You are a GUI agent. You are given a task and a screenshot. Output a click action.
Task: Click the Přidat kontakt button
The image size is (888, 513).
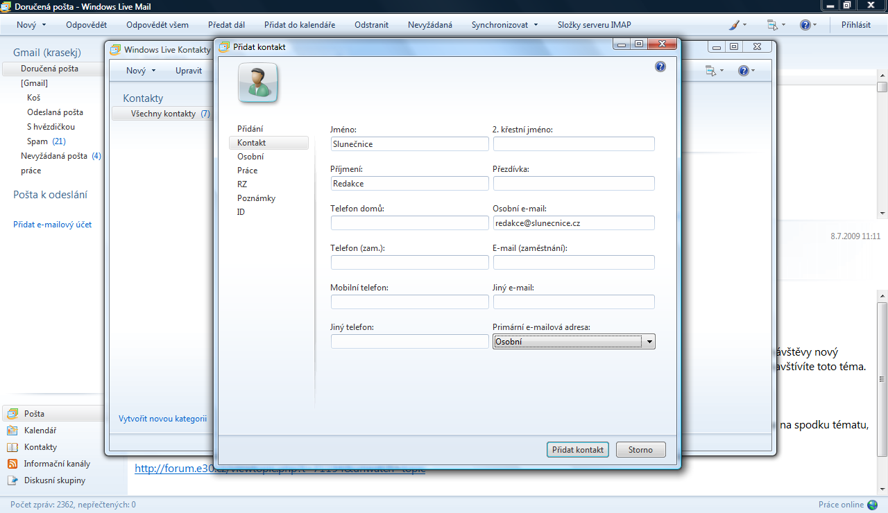[x=578, y=450]
